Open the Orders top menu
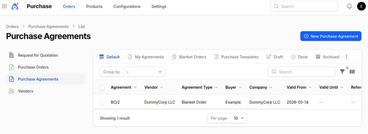368x134 pixels. 69,6
